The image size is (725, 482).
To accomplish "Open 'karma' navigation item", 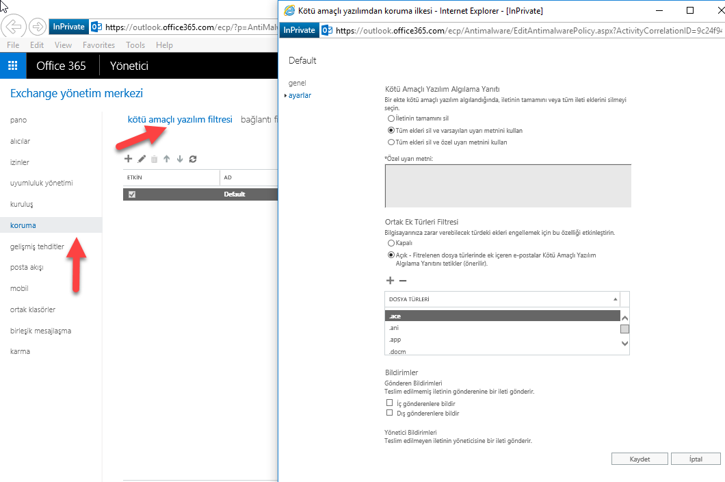I will [20, 351].
